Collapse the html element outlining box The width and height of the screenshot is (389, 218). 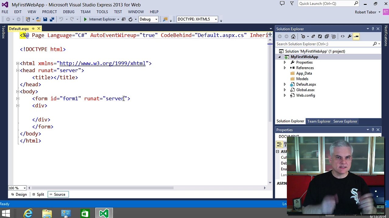pyautogui.click(x=18, y=64)
